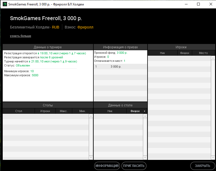The image size is (216, 171).
Task: Click scroll down arrow in Данные о столе
Action: pos(145,157)
